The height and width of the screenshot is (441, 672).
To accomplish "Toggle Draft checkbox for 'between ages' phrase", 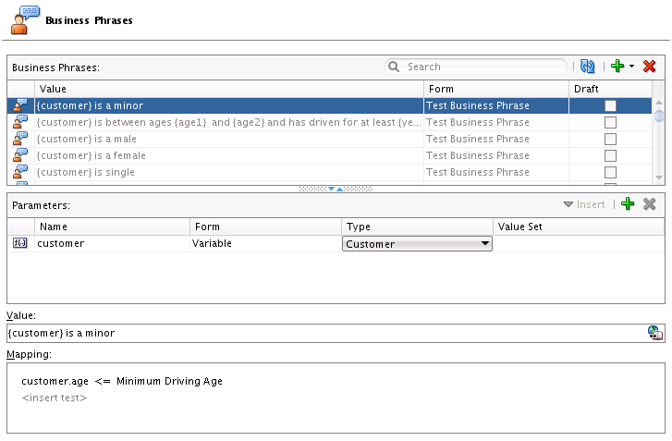I will tap(610, 123).
